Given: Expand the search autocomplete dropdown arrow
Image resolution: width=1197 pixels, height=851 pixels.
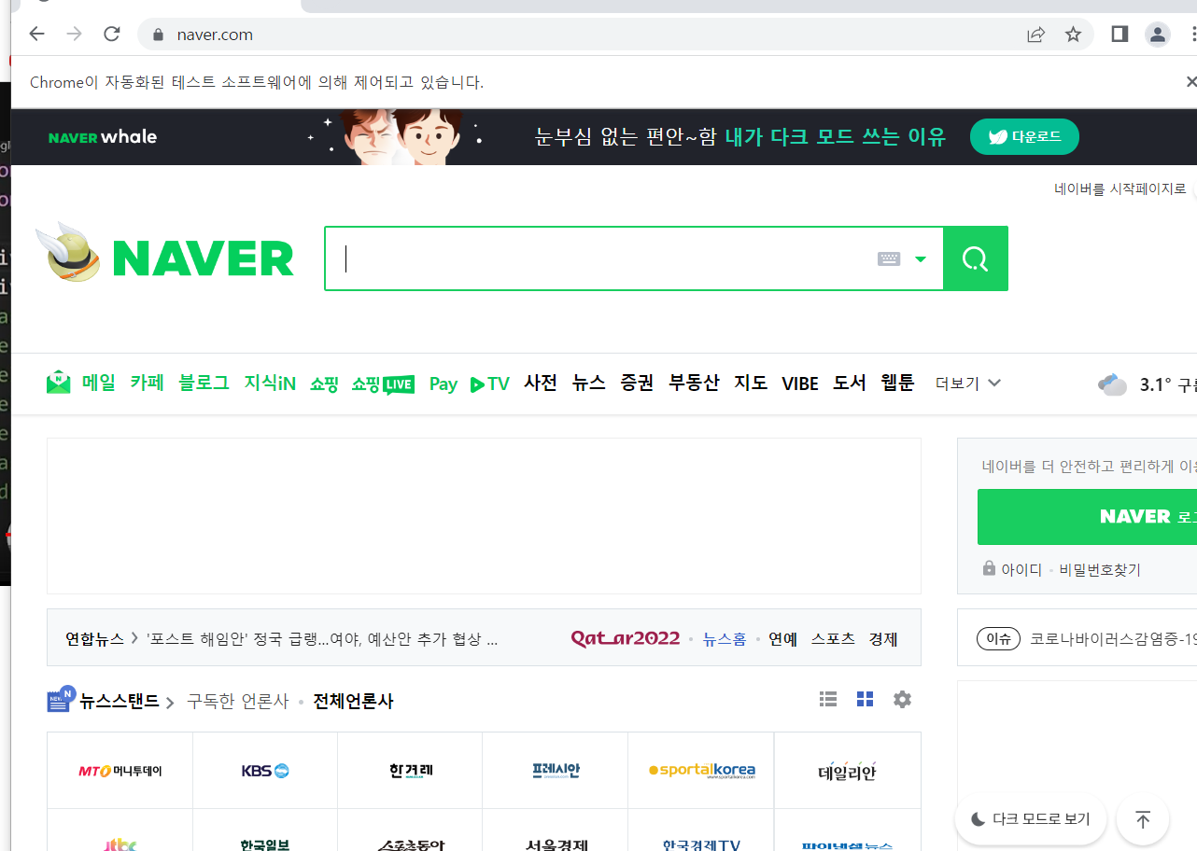Looking at the screenshot, I should [x=921, y=259].
